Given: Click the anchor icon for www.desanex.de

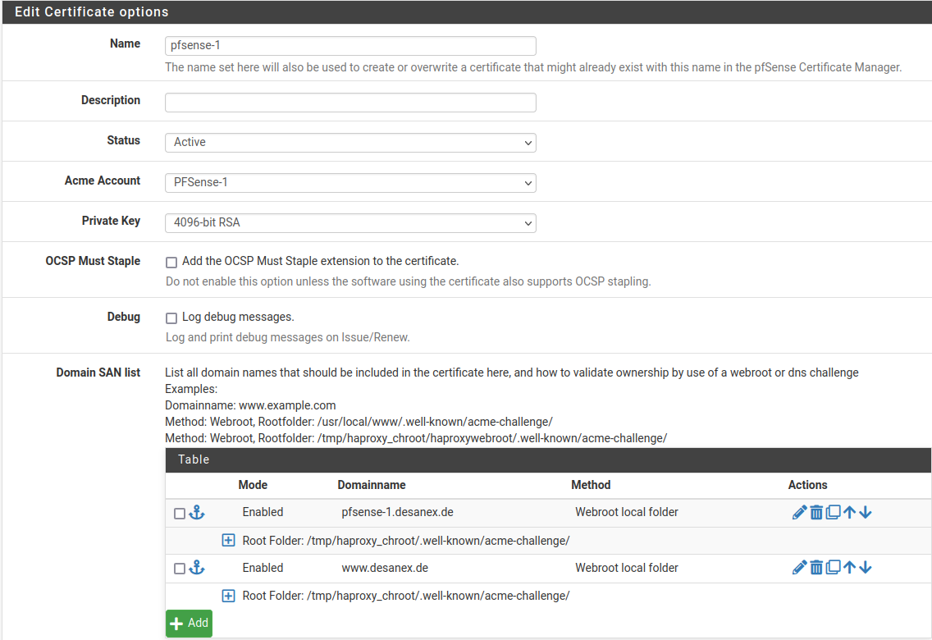Looking at the screenshot, I should [x=197, y=568].
